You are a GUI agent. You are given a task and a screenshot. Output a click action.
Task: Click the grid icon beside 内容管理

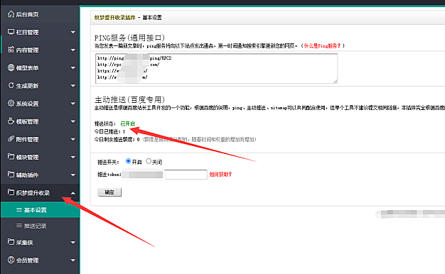11,50
